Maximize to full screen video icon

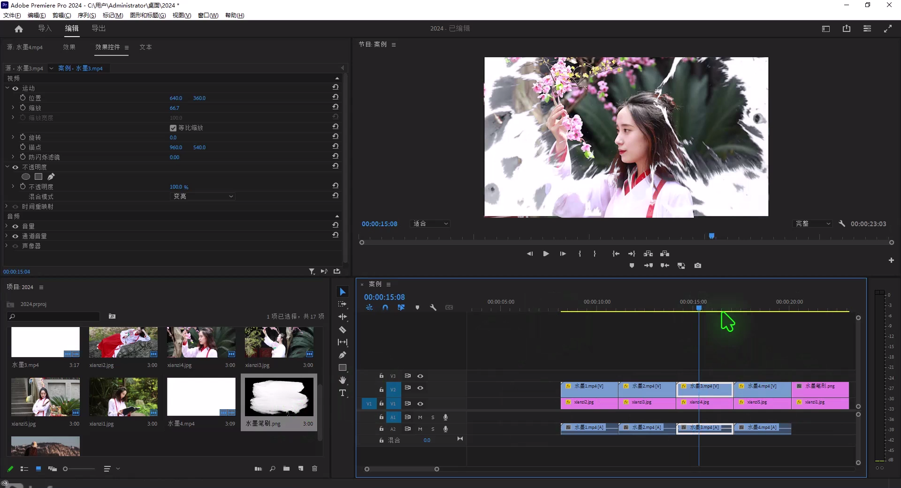(x=888, y=29)
